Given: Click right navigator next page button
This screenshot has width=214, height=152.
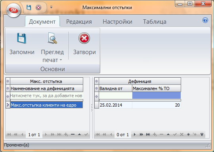Looking at the screenshot, I should pos(141,135).
